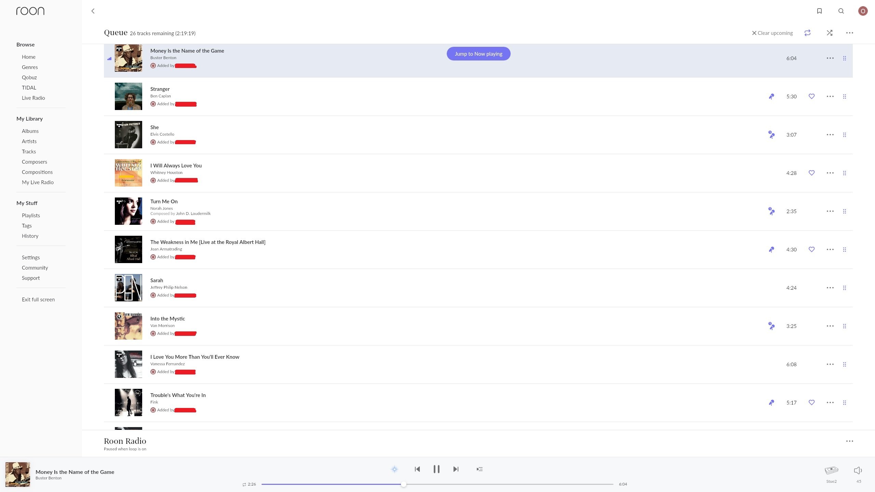The width and height of the screenshot is (875, 492).
Task: Open Ben Caplan artist link
Action: tap(161, 96)
